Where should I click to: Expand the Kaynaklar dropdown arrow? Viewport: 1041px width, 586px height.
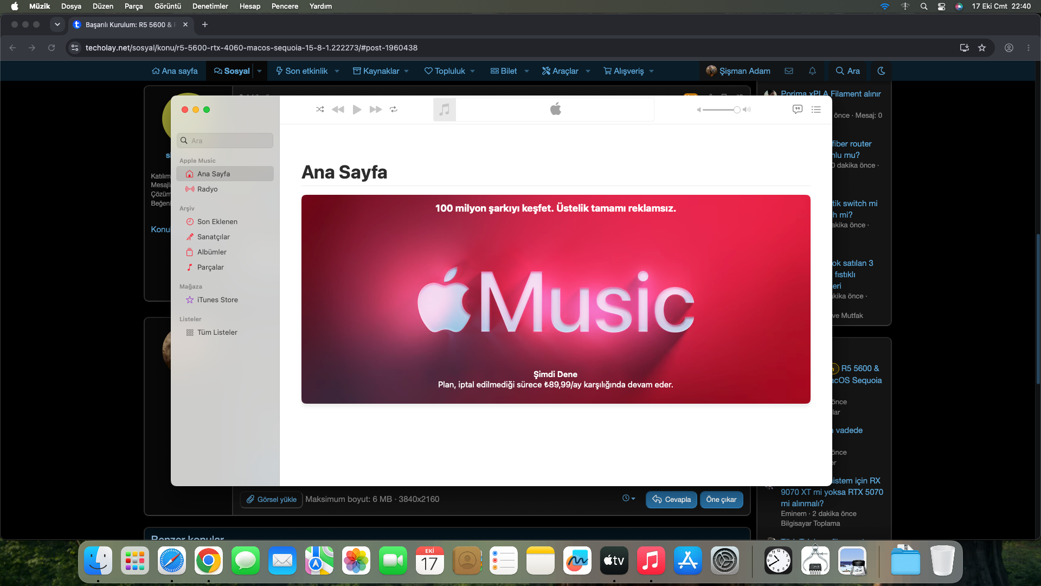[x=407, y=71]
